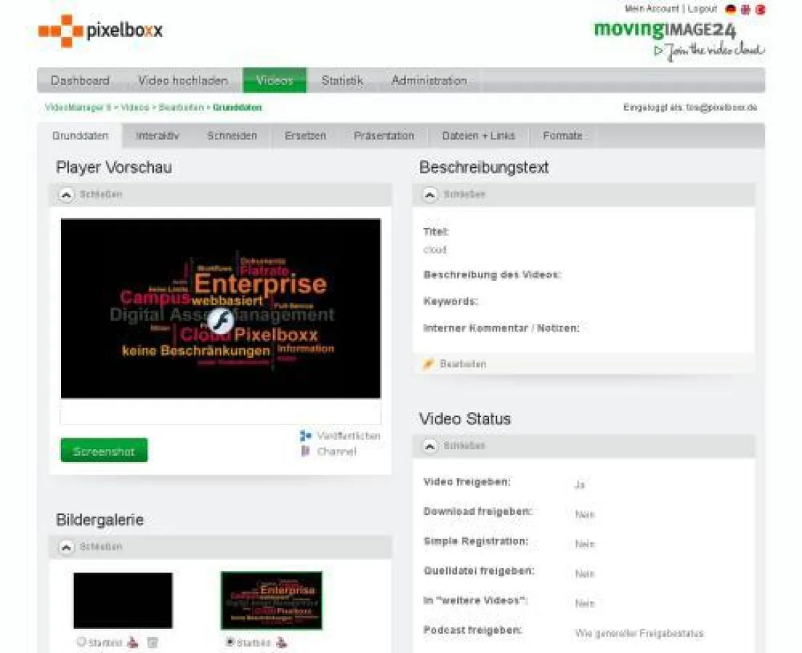Viewport: 802px width, 653px height.
Task: Click upload icon beside first Startbild option
Action: click(133, 642)
